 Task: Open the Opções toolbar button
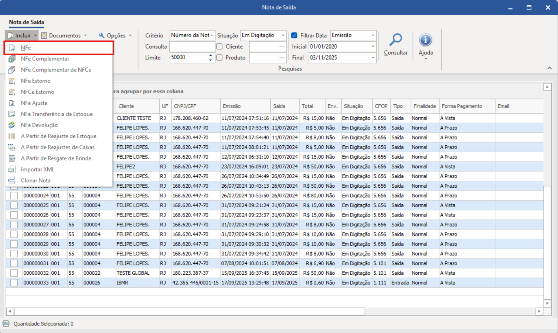click(115, 35)
